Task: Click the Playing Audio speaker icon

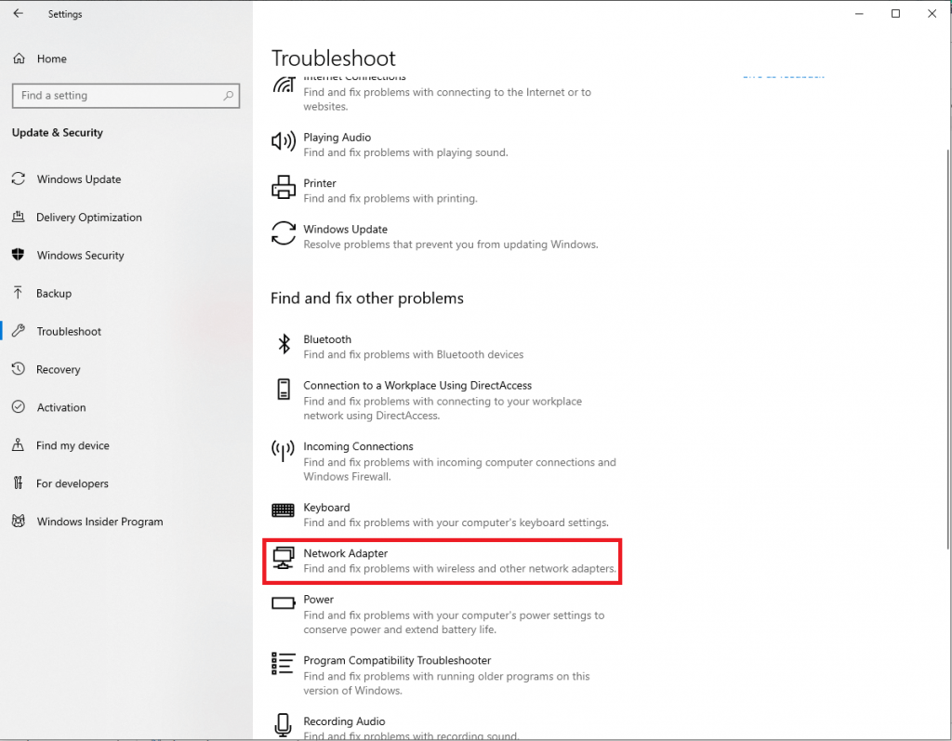Action: tap(283, 141)
